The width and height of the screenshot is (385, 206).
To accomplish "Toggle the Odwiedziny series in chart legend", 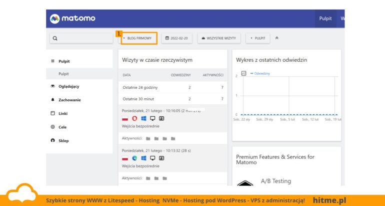I will (x=260, y=73).
